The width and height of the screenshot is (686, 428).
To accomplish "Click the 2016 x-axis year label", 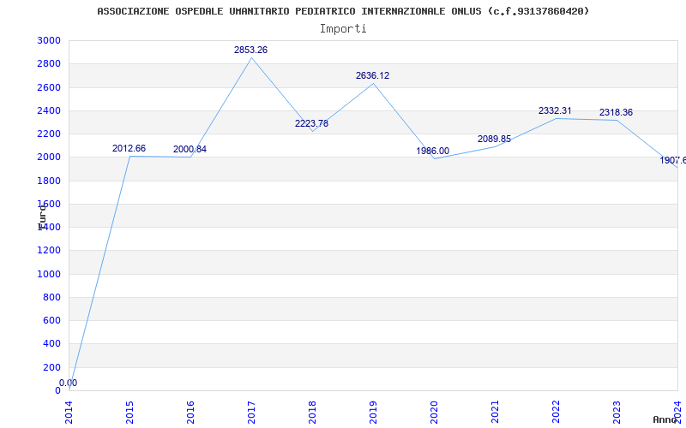I will click(x=190, y=413).
